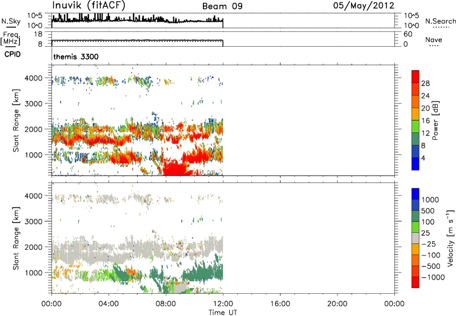Click the 'Power [dB]' colorbar title
Image resolution: width=456 pixels, height=316 pixels.
pos(435,120)
